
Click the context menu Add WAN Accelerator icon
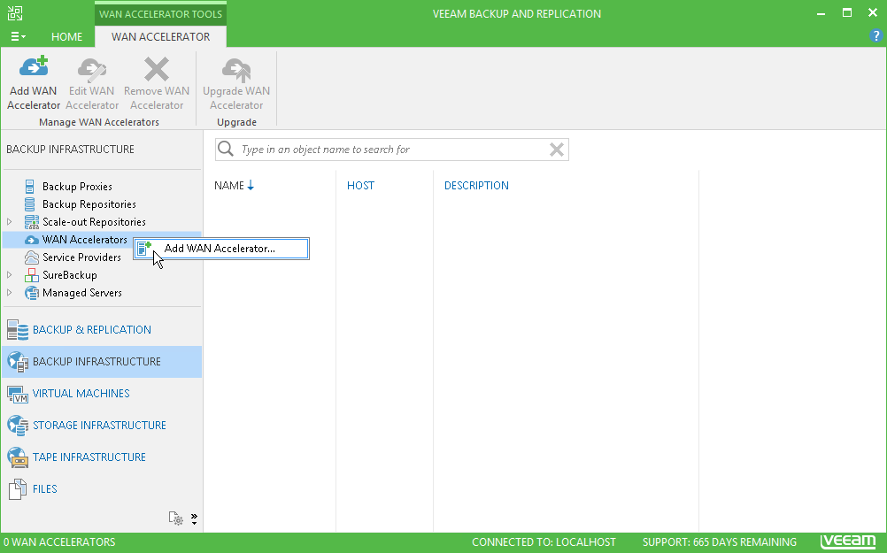pyautogui.click(x=145, y=249)
